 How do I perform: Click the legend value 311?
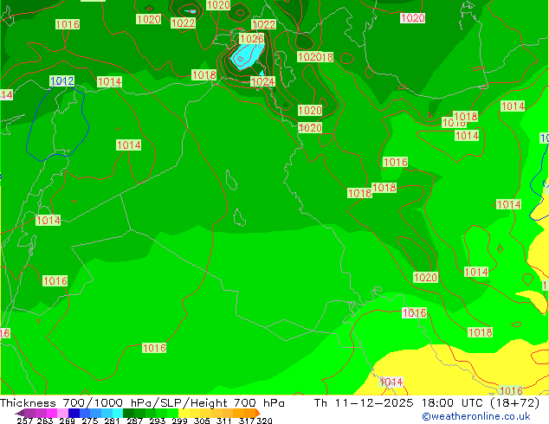point(224,421)
